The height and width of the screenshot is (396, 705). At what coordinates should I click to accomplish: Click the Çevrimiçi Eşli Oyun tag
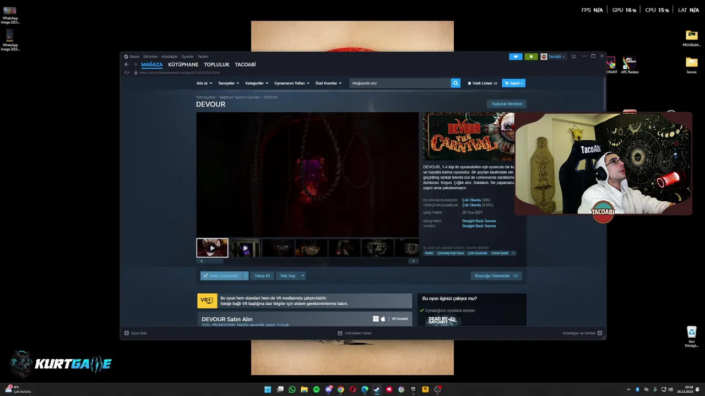coord(451,253)
